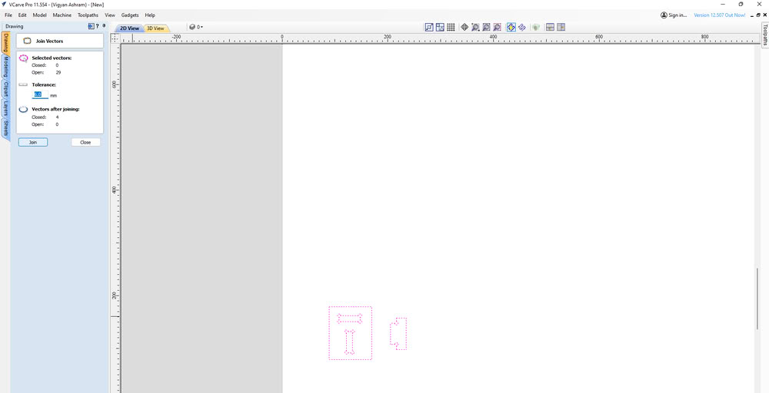Select the large rectangle vector outline
This screenshot has width=769, height=393.
pyautogui.click(x=329, y=333)
